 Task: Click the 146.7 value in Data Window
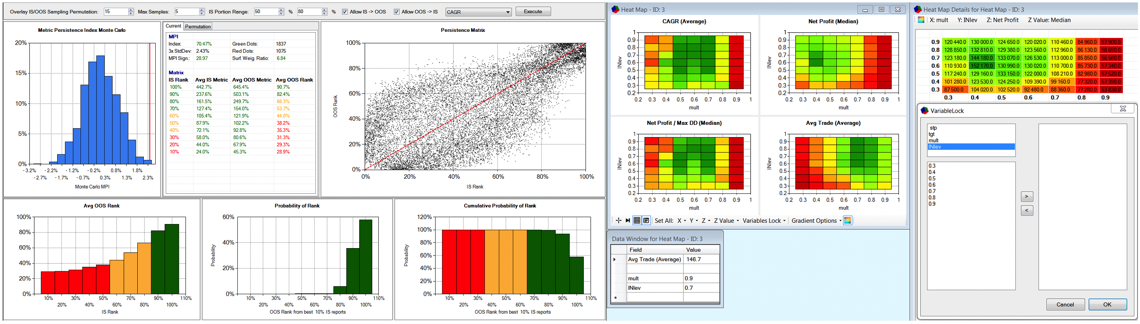701,260
